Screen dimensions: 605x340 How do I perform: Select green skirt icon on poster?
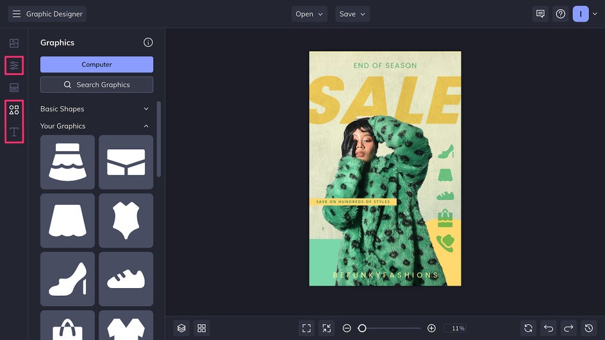pyautogui.click(x=445, y=175)
